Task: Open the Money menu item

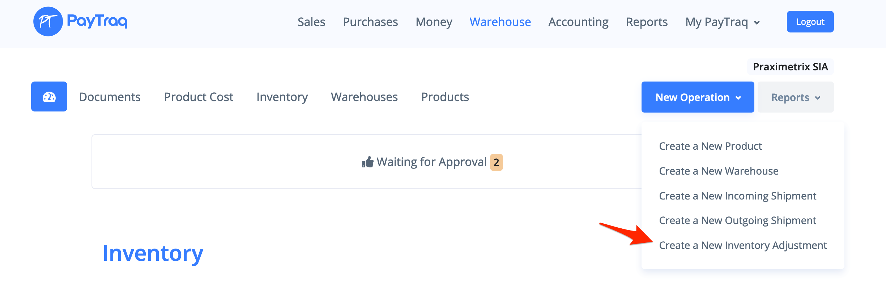Action: [x=434, y=22]
